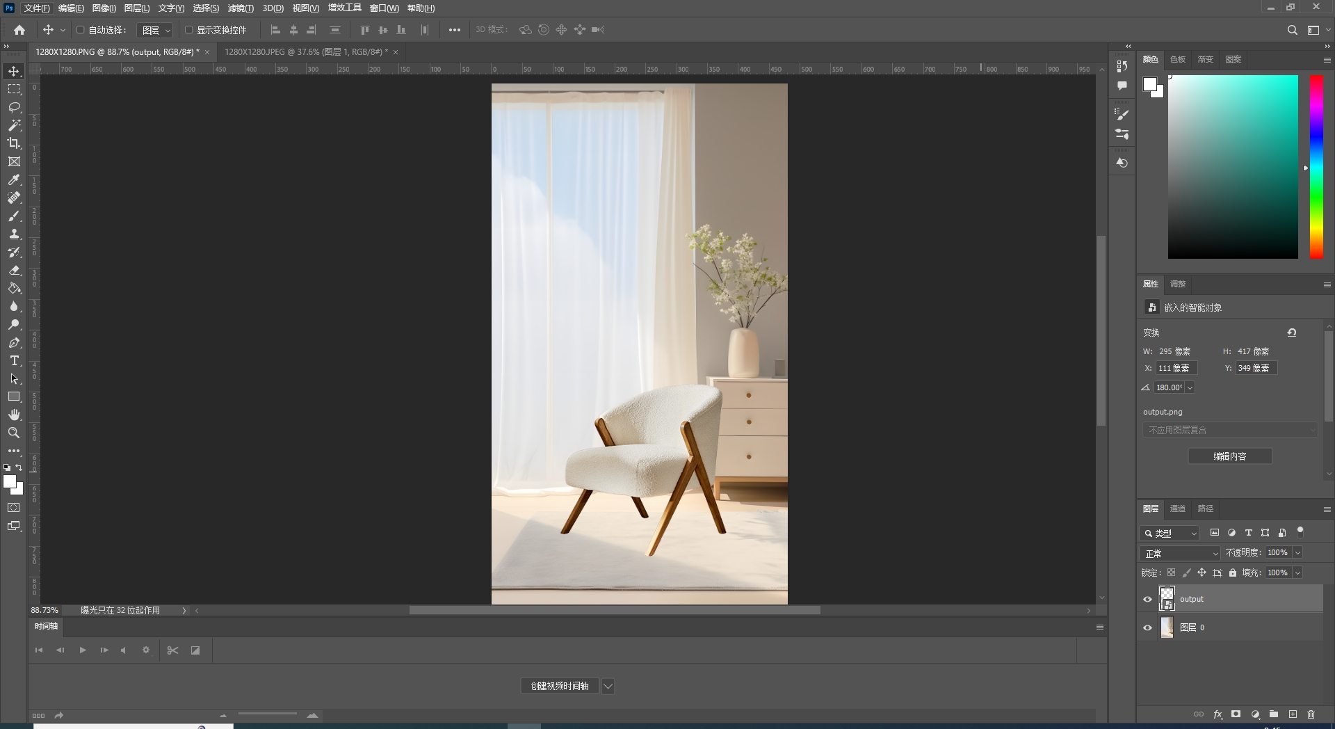Open the 文件(F) menu

37,8
